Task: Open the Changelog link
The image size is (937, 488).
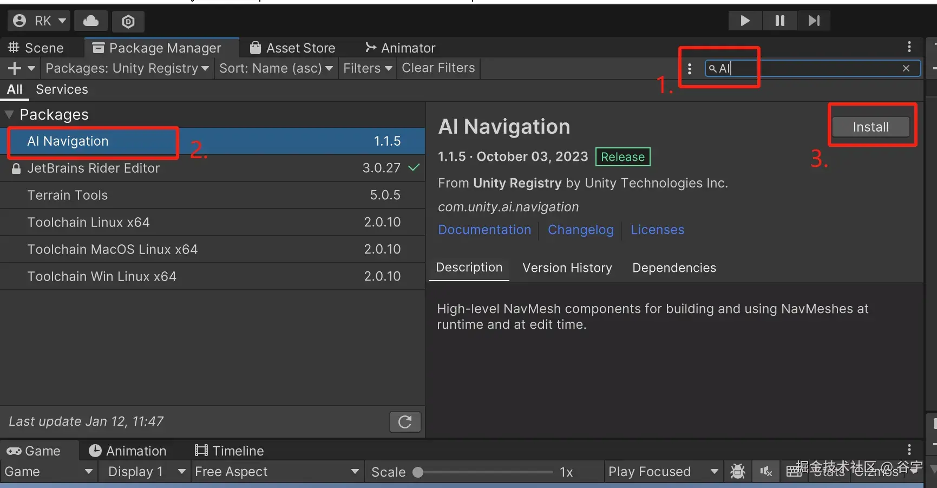Action: coord(580,230)
